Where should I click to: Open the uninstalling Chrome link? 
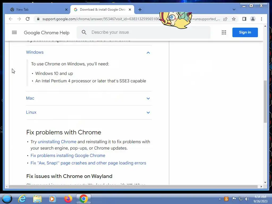click(57, 142)
